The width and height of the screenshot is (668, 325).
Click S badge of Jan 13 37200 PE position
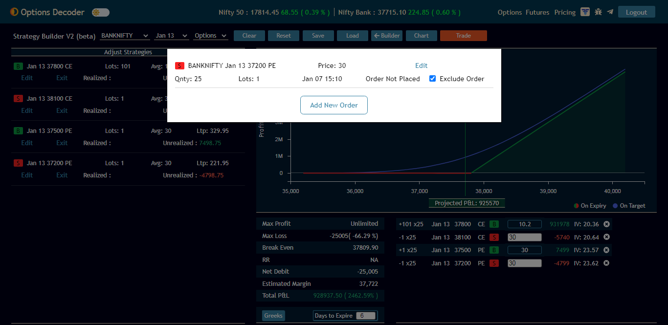coord(18,163)
